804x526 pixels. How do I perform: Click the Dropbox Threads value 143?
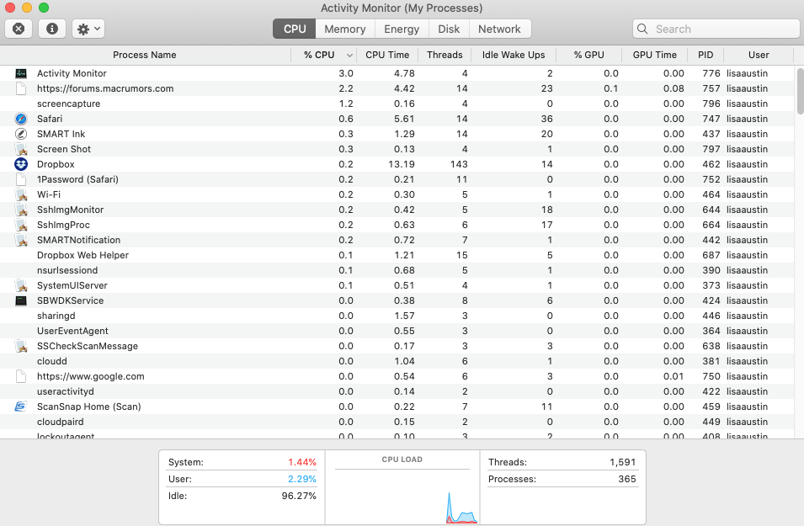pyautogui.click(x=458, y=164)
